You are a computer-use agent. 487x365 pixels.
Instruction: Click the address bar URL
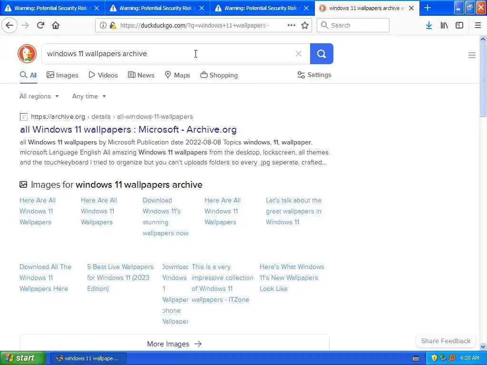tap(195, 26)
